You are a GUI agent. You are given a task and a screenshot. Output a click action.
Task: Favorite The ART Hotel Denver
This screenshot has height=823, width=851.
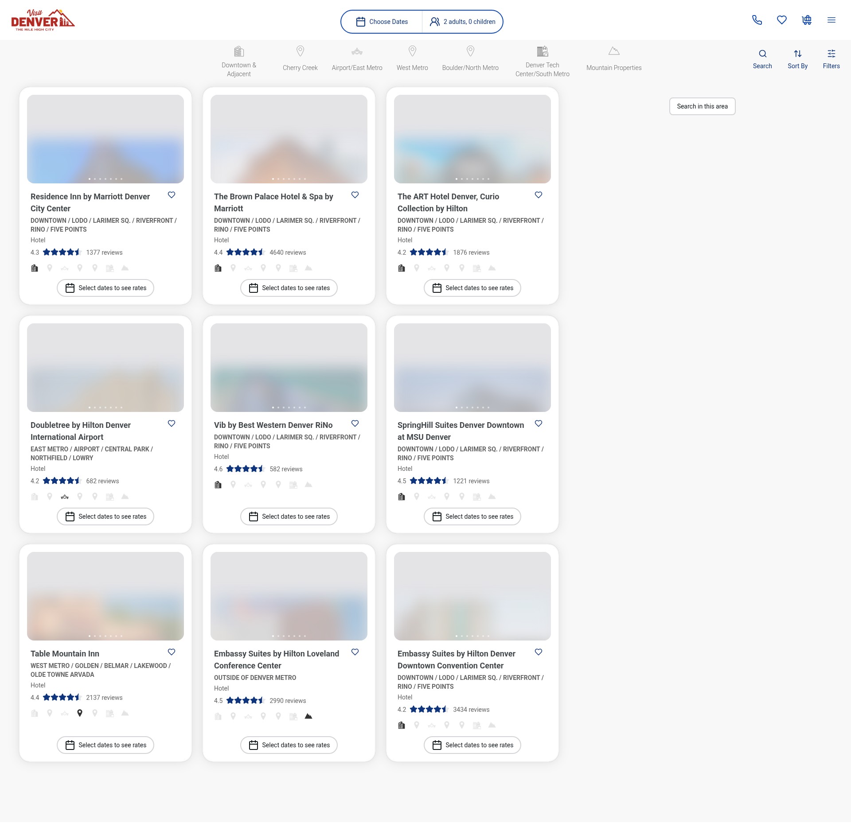[539, 195]
